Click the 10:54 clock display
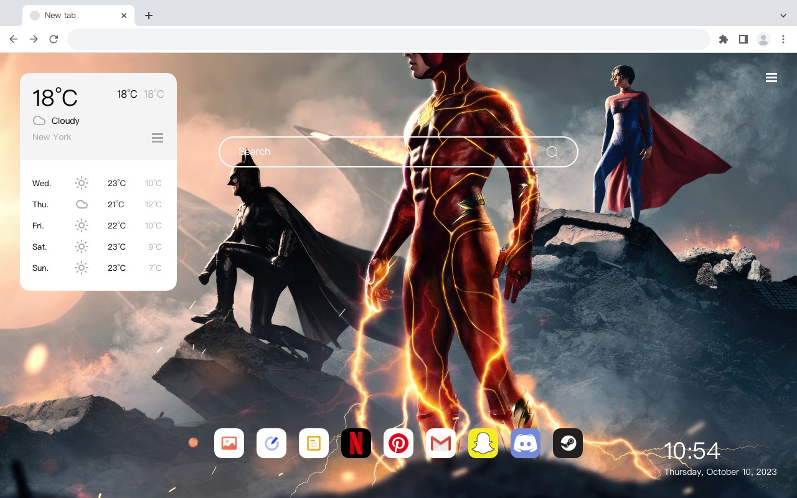The width and height of the screenshot is (797, 498). coord(692,451)
